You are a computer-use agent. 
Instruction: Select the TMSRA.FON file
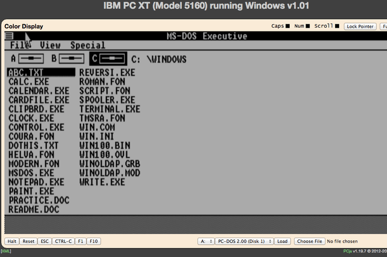pyautogui.click(x=102, y=119)
